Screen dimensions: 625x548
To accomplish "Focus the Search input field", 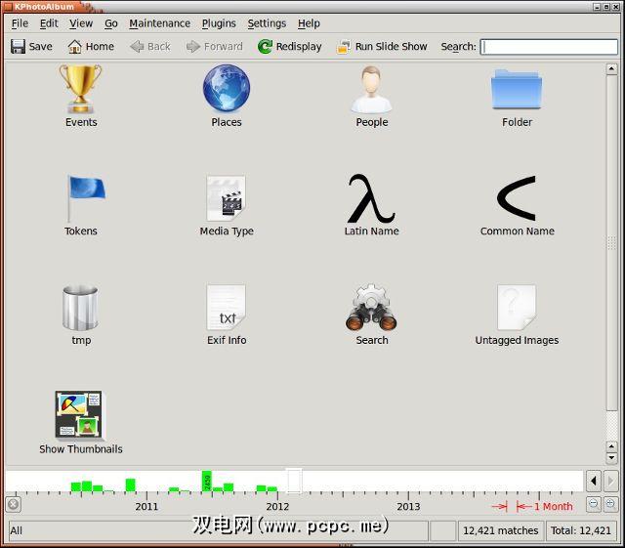I will click(549, 47).
